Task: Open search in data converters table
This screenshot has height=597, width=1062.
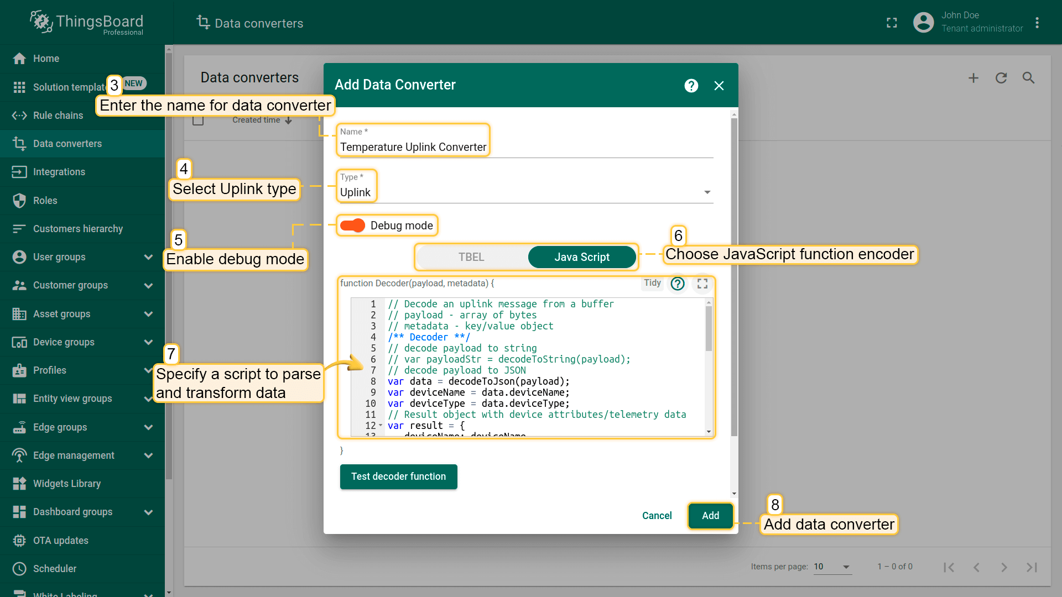Action: (x=1028, y=78)
